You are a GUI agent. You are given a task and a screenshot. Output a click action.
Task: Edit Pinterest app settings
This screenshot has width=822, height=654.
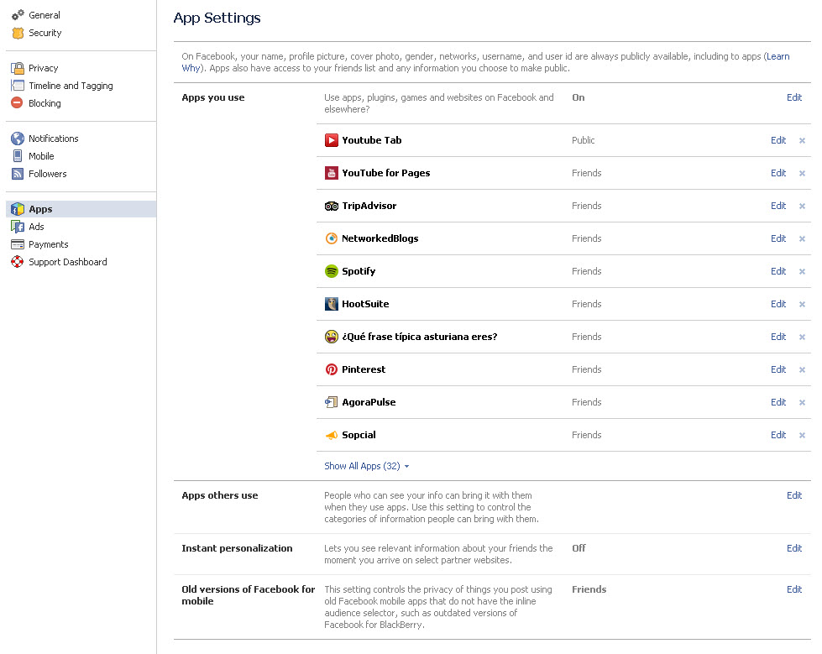click(x=778, y=369)
